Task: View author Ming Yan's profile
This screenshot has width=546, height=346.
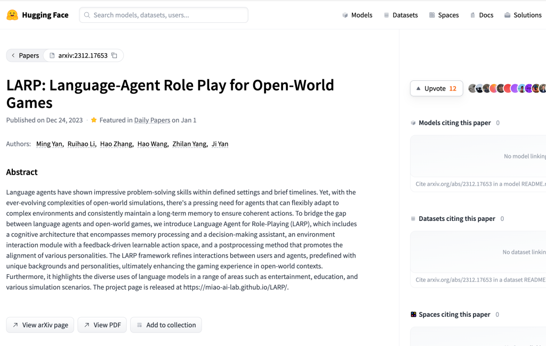Action: click(x=49, y=144)
